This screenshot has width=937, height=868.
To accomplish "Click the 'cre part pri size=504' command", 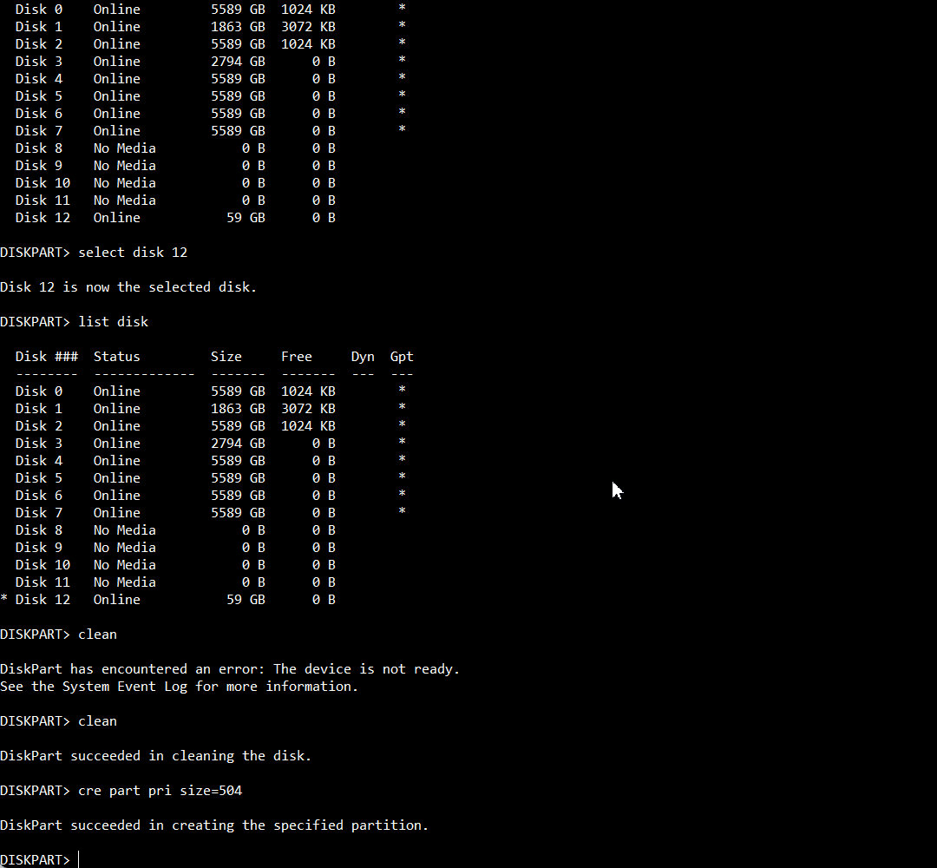I will pyautogui.click(x=161, y=790).
